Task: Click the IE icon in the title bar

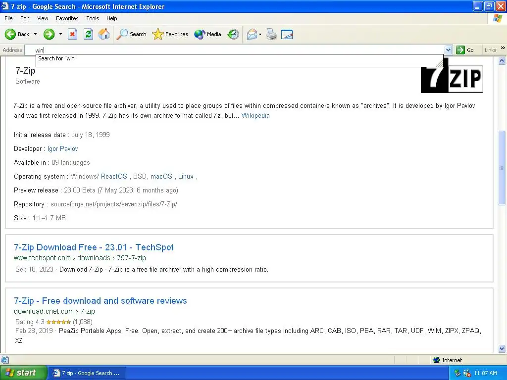Action: point(5,6)
